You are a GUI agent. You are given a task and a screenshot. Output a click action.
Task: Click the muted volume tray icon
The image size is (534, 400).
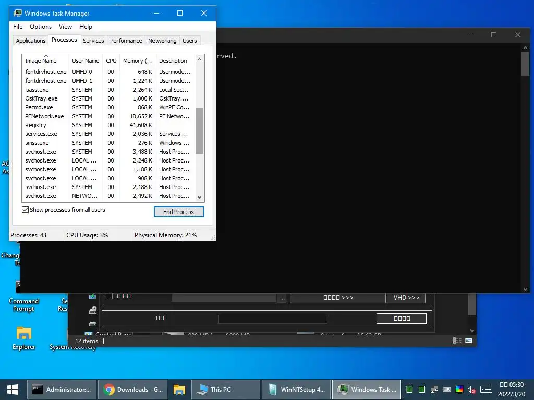pyautogui.click(x=471, y=390)
